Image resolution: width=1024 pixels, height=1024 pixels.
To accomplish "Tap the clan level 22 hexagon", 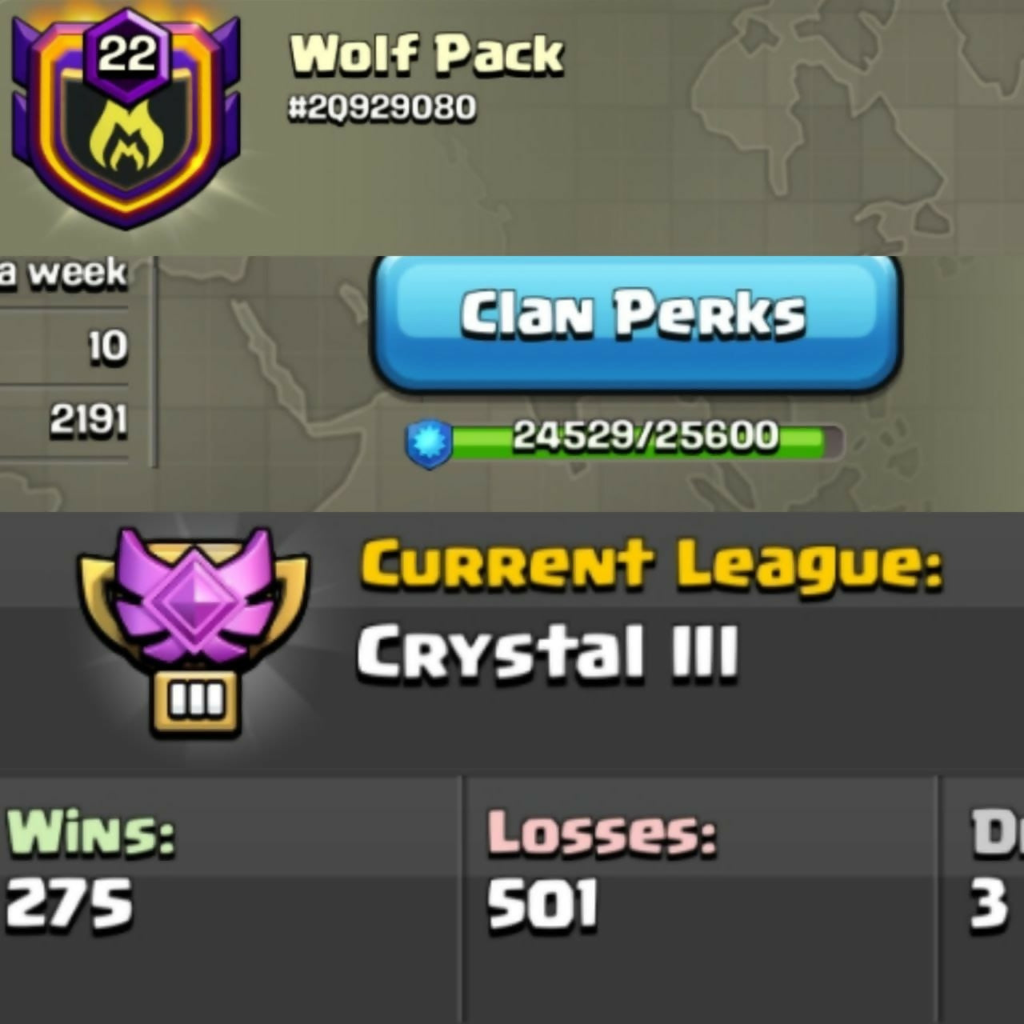I will pyautogui.click(x=127, y=56).
